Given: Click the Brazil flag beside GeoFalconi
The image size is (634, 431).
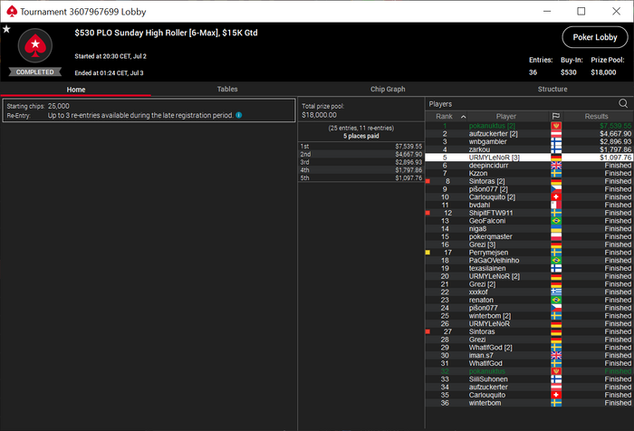Looking at the screenshot, I should (556, 221).
